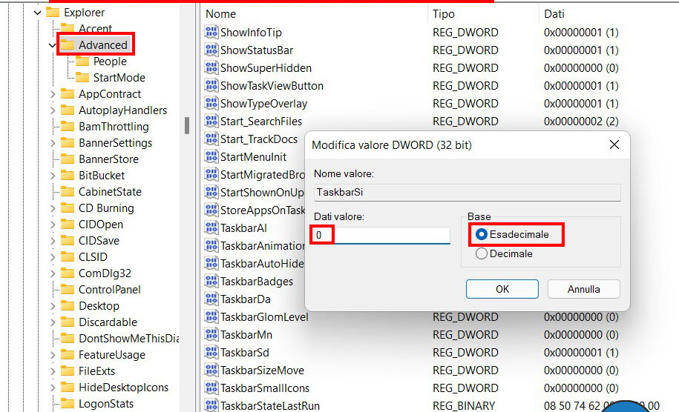Screen dimensions: 679x412
Task: Click the People subfolder icon
Action: (x=82, y=61)
